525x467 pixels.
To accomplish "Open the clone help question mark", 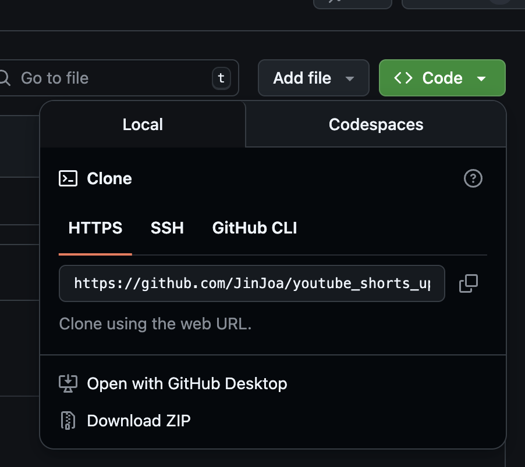I will [473, 178].
